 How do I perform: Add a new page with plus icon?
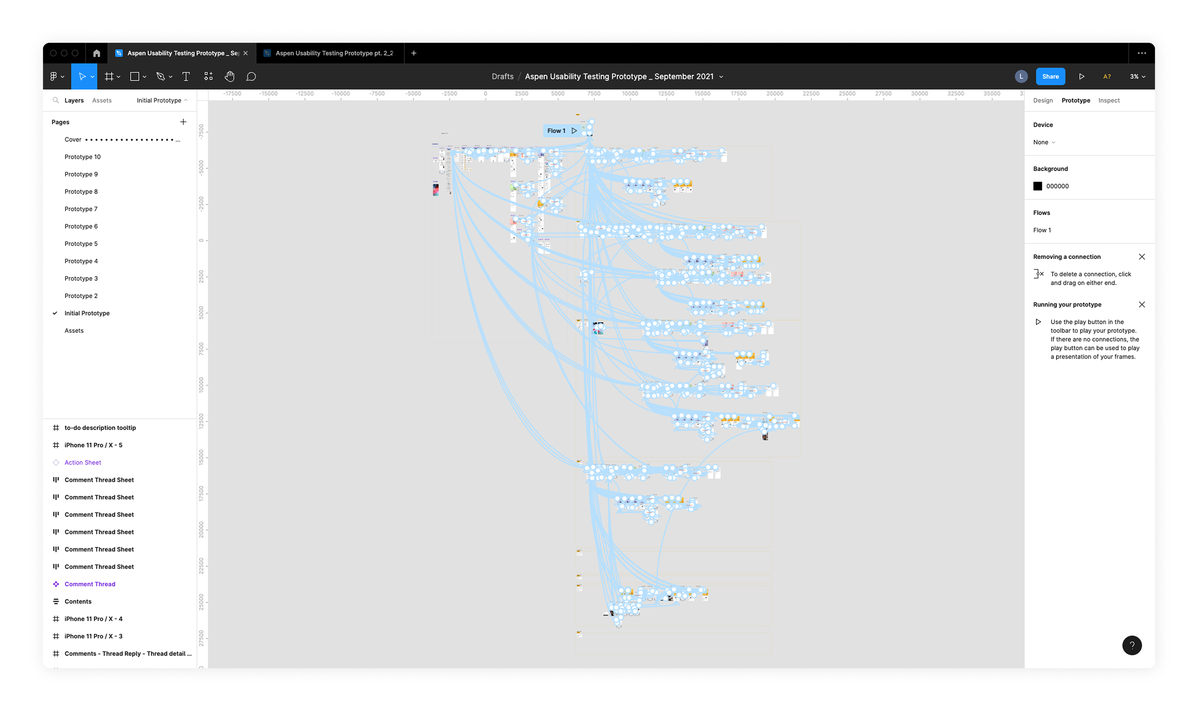183,122
